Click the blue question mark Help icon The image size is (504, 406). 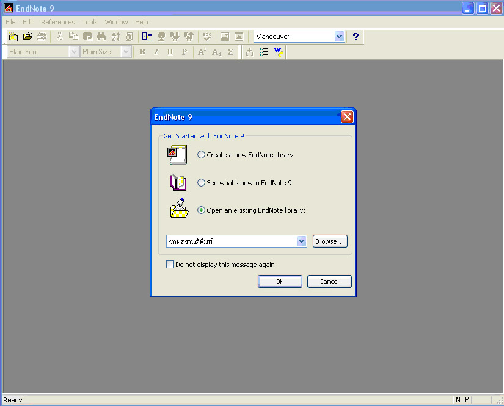[356, 37]
